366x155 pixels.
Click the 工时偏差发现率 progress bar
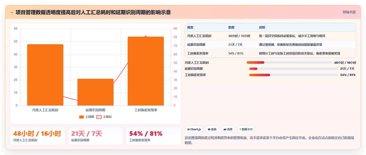tap(293, 75)
